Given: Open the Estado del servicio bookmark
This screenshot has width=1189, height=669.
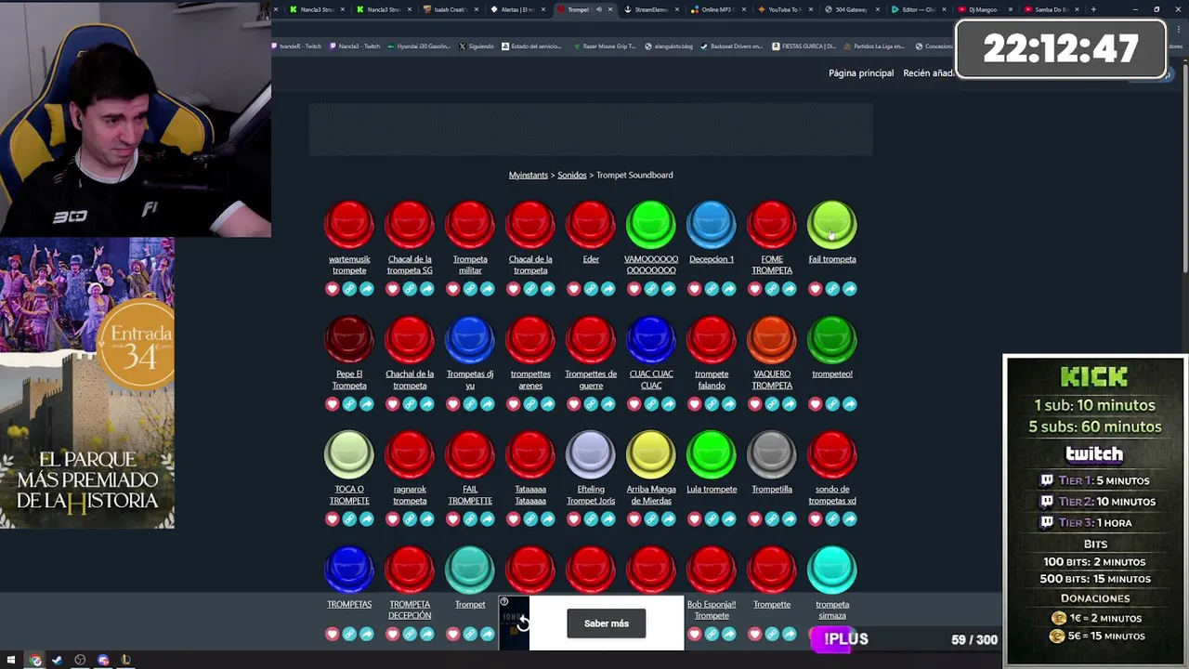Looking at the screenshot, I should [x=532, y=46].
